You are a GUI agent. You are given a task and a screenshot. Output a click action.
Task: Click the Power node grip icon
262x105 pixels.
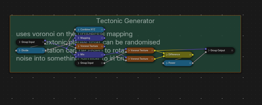(190, 63)
